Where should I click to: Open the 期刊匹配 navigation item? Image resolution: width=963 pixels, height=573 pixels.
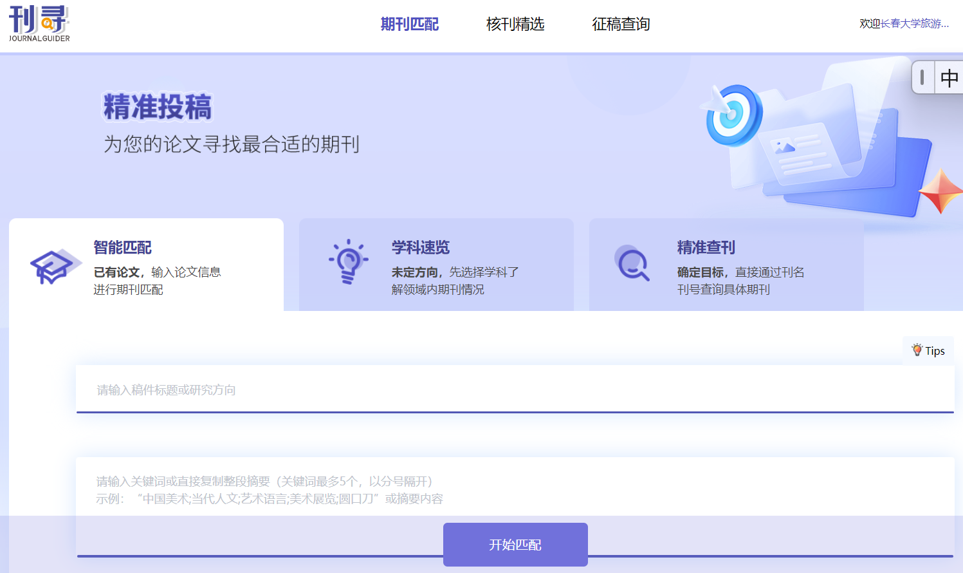[x=409, y=24]
